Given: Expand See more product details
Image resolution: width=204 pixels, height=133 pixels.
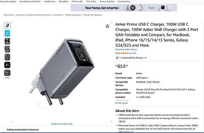Looking at the screenshot, I should point(122,103).
